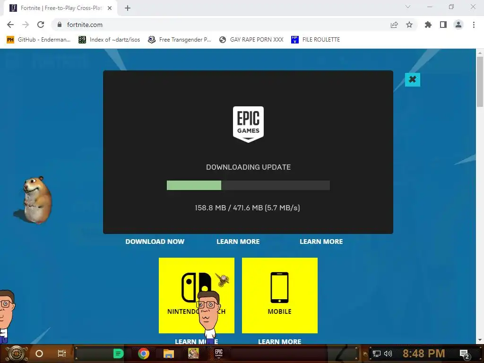Open Task View in the taskbar

[x=62, y=354]
